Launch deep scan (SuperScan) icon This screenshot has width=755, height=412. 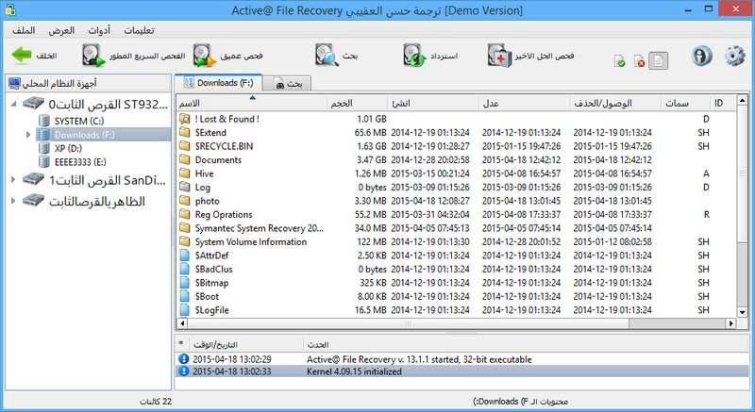204,56
